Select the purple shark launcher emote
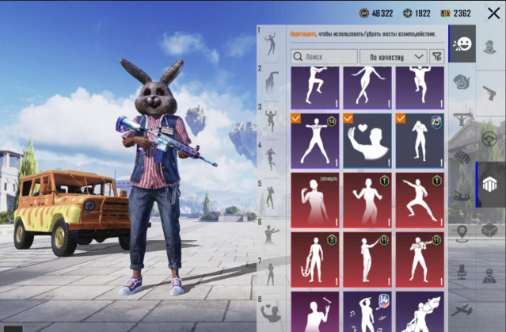Image resolution: width=506 pixels, height=332 pixels. pos(420,311)
